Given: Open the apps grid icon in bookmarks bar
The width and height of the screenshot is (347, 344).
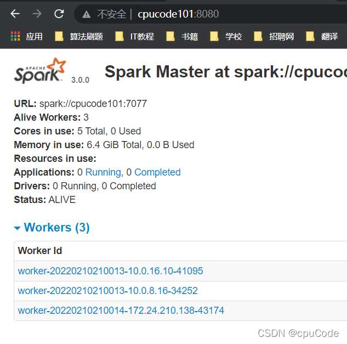Looking at the screenshot, I should click(15, 36).
